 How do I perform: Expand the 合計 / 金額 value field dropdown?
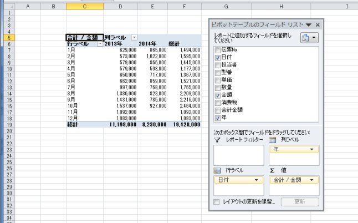[314, 180]
